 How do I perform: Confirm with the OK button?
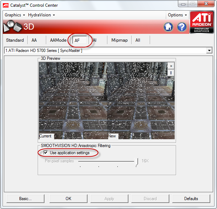[x=68, y=199]
